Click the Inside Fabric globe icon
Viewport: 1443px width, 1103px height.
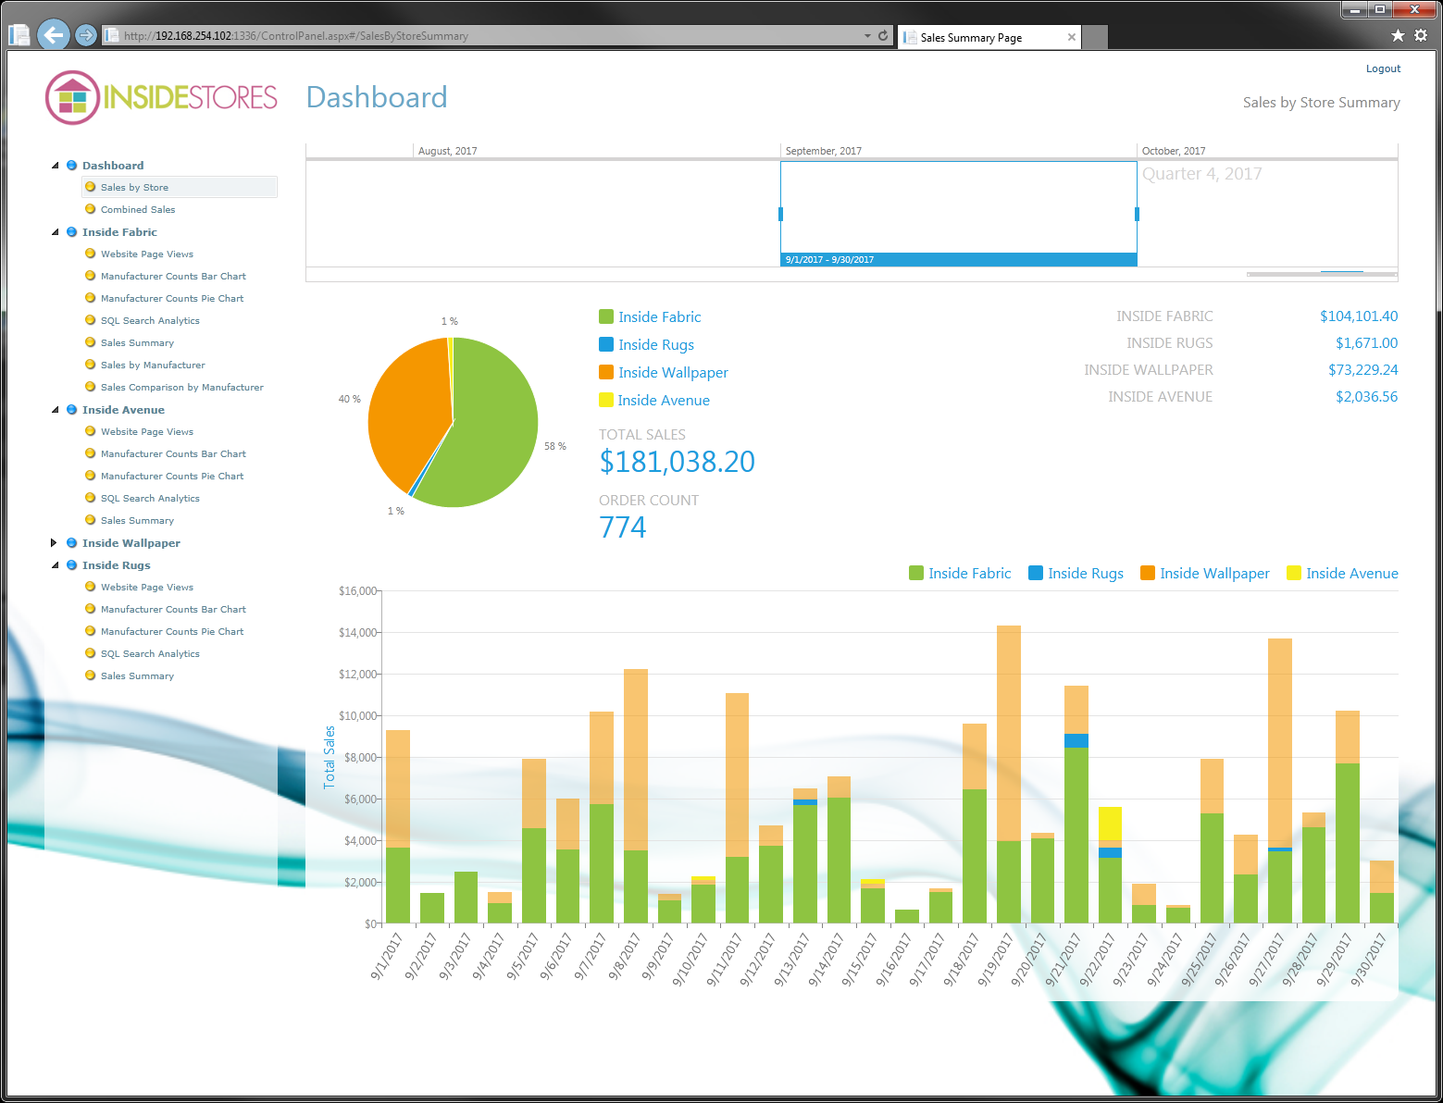tap(71, 232)
